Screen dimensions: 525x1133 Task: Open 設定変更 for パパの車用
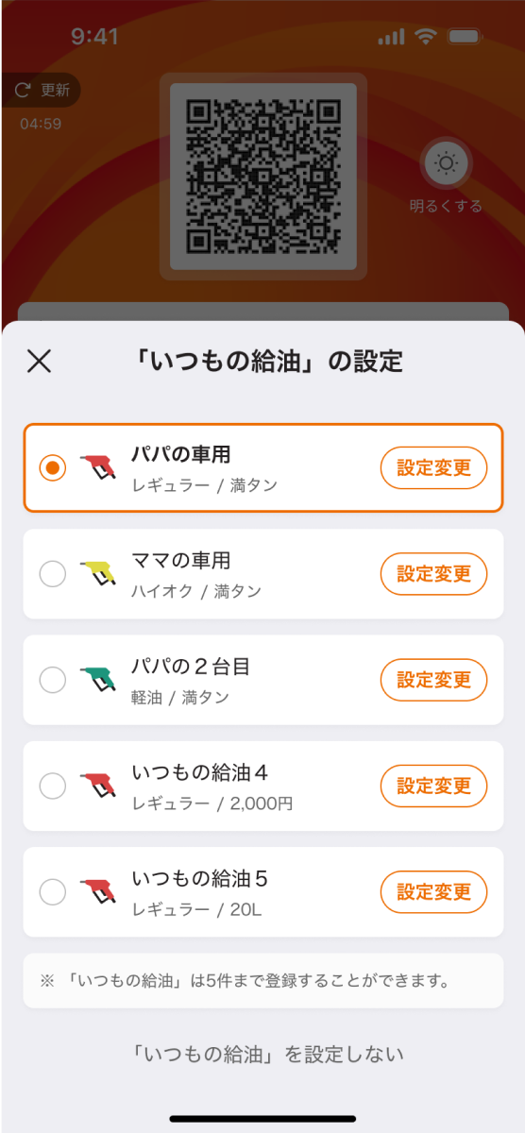(433, 467)
